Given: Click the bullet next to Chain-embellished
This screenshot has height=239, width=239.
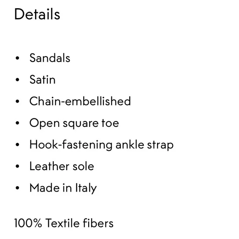Looking at the screenshot, I should tap(17, 101).
